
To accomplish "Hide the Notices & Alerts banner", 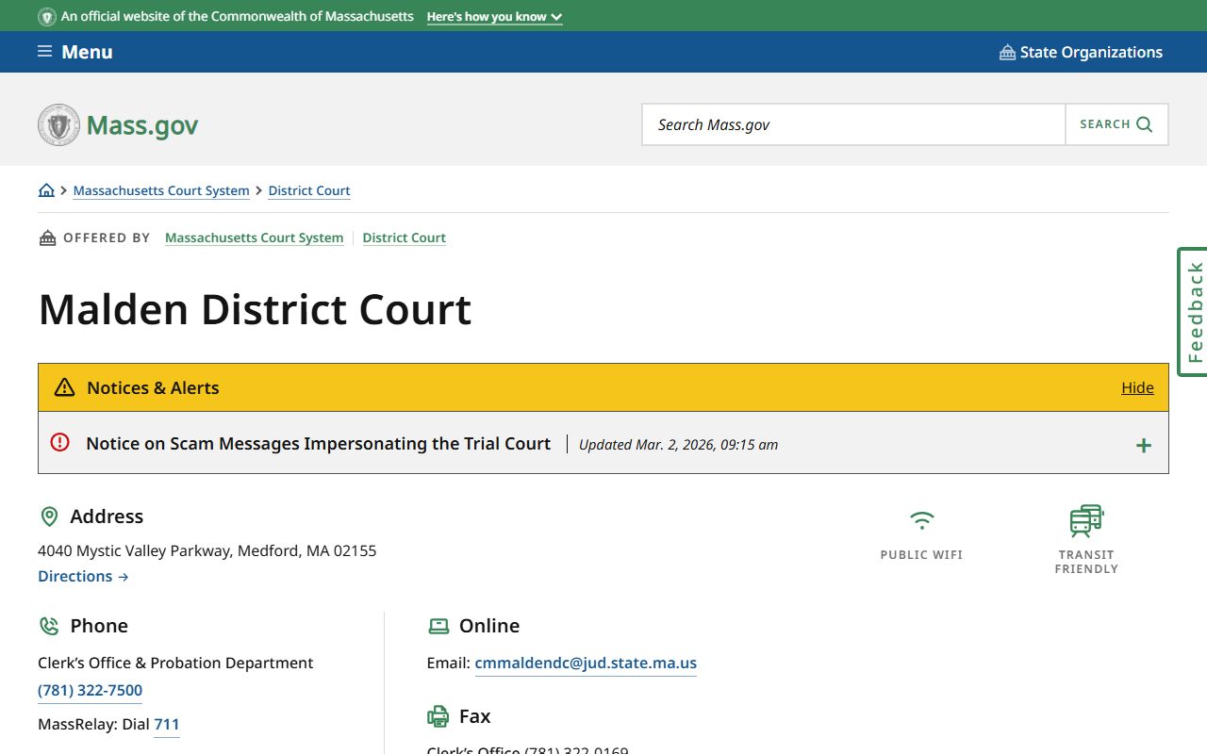I will pyautogui.click(x=1137, y=387).
